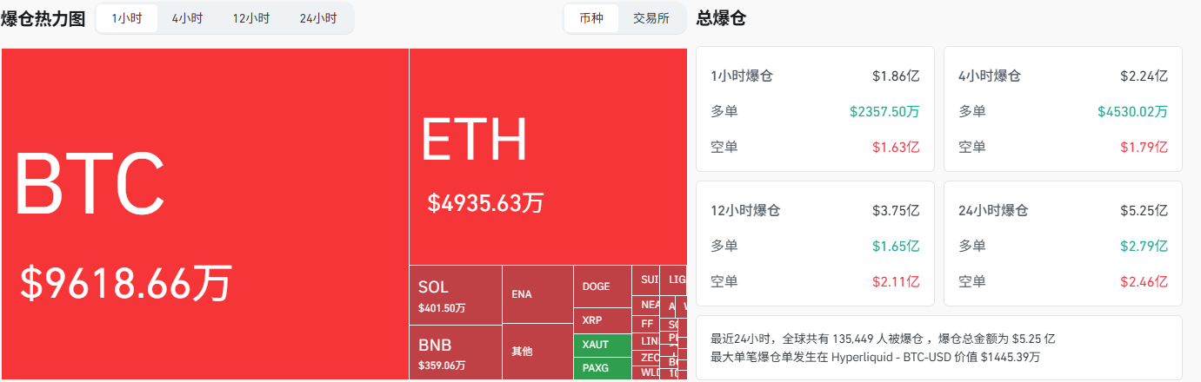Open the SOL tile in the heatmap

point(455,295)
